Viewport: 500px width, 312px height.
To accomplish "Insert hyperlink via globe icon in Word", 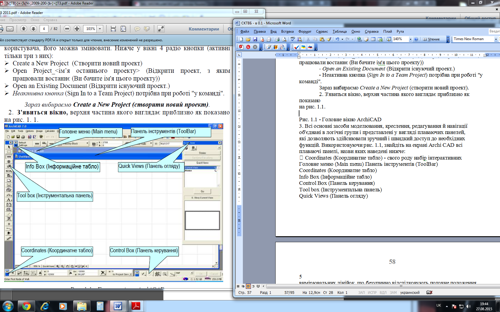I will (359, 39).
